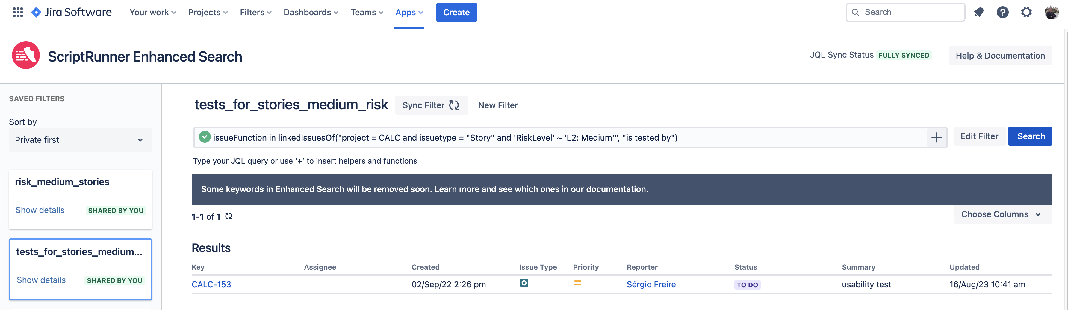Screen dimensions: 1068x310
Task: Open the notifications bell icon
Action: pyautogui.click(x=979, y=13)
